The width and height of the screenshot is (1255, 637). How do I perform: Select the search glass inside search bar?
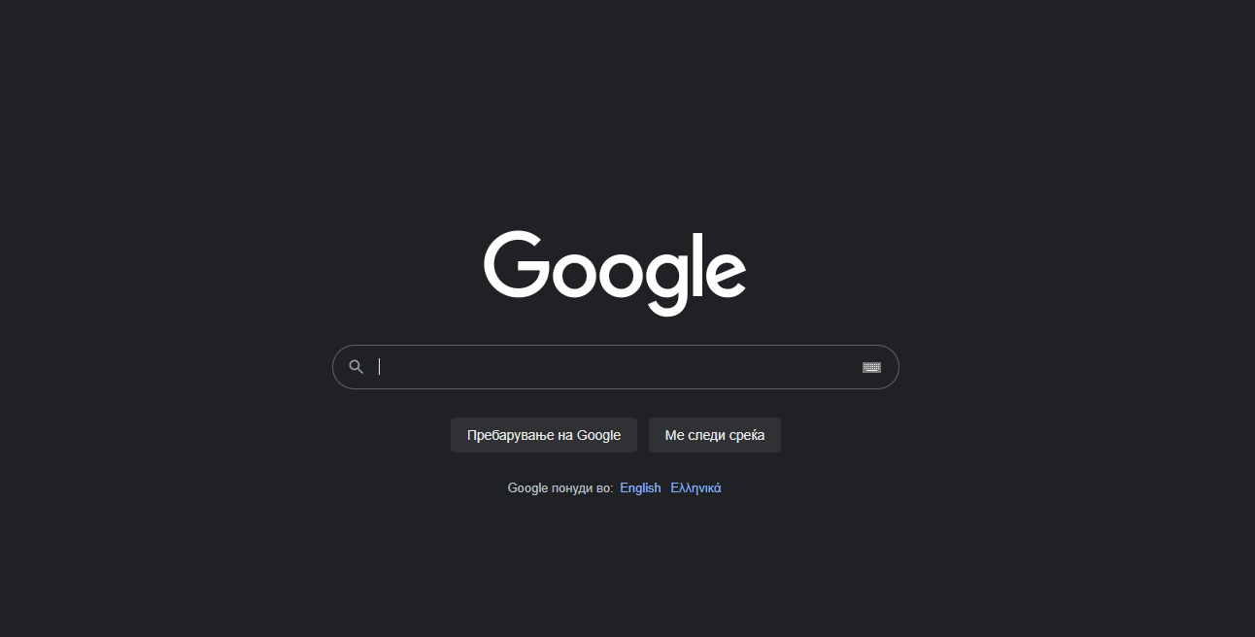356,367
